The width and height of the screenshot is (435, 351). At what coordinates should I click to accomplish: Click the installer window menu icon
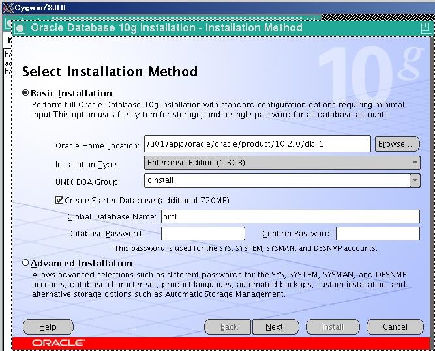pos(20,28)
